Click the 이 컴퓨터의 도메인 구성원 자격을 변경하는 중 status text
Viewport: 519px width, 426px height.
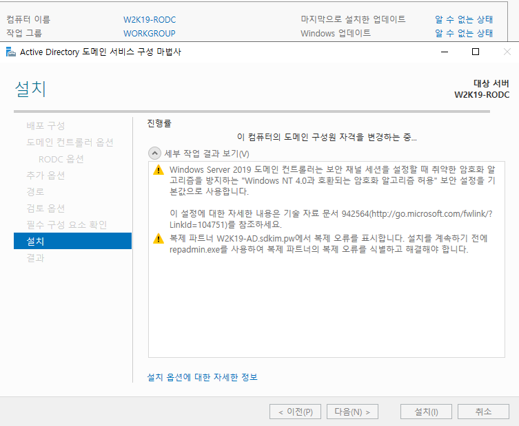327,137
